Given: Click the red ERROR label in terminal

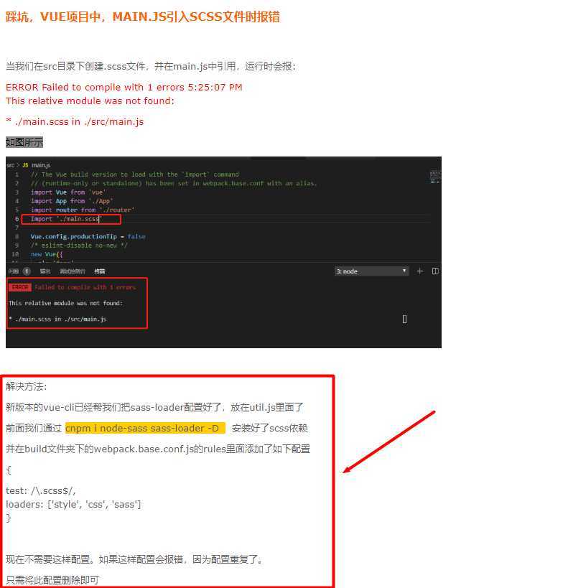Looking at the screenshot, I should coord(20,287).
